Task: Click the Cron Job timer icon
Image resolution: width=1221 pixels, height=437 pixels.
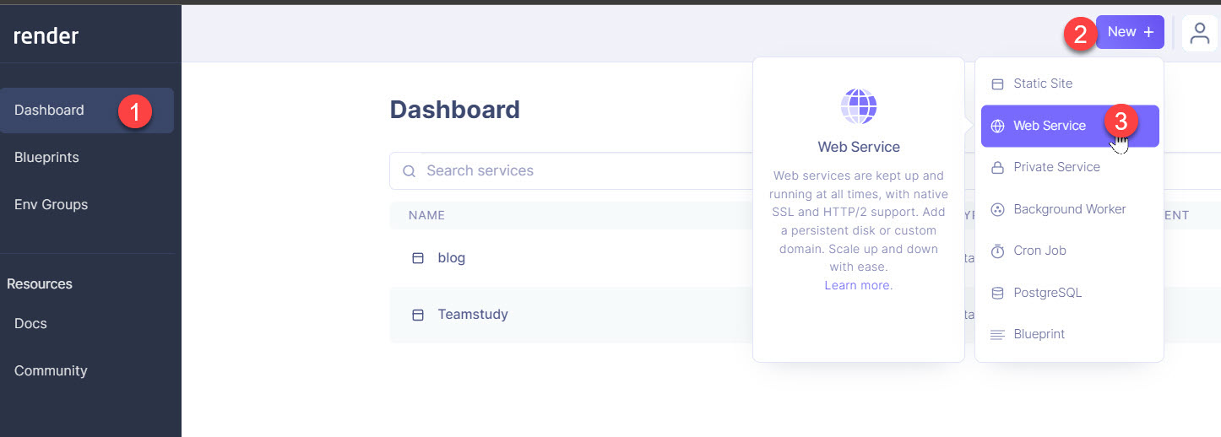Action: tap(997, 251)
